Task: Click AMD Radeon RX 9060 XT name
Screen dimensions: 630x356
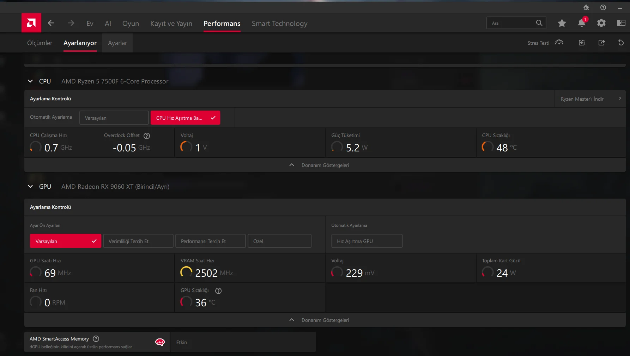Action: pyautogui.click(x=115, y=187)
